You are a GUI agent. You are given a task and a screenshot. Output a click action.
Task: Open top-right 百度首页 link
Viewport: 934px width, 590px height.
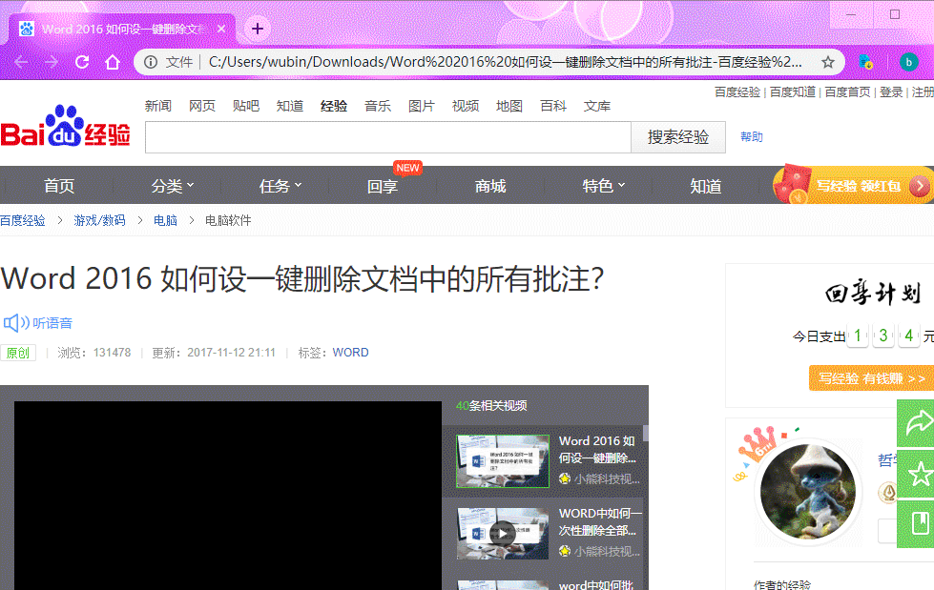[x=847, y=92]
